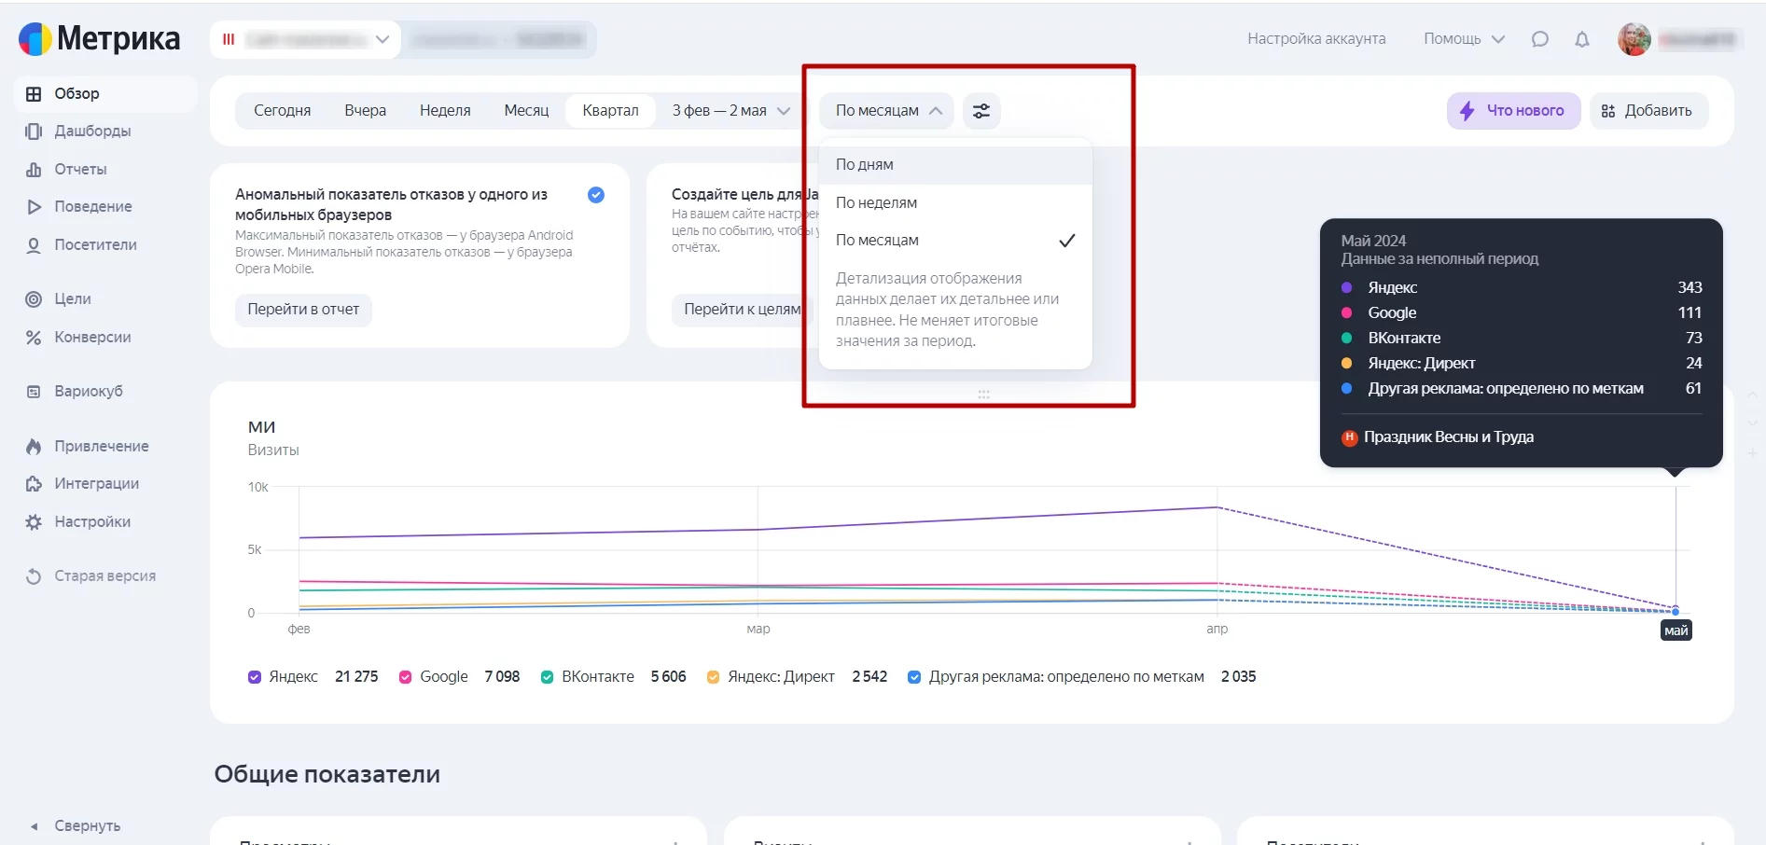This screenshot has width=1766, height=845.
Task: Click the Старая версия restore icon
Action: coord(34,575)
